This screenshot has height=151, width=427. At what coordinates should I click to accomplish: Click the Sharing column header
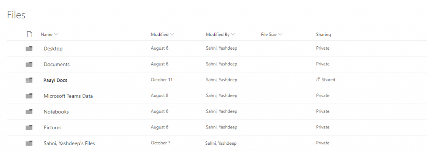click(323, 35)
